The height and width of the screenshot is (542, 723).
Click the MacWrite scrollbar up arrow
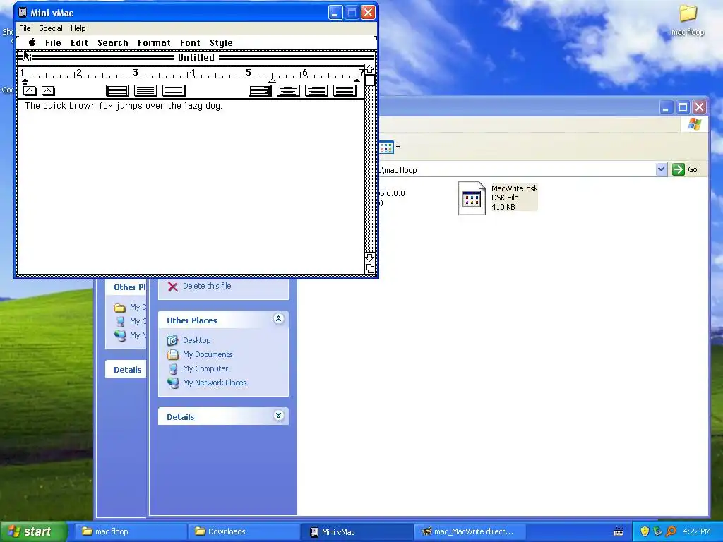pyautogui.click(x=369, y=70)
